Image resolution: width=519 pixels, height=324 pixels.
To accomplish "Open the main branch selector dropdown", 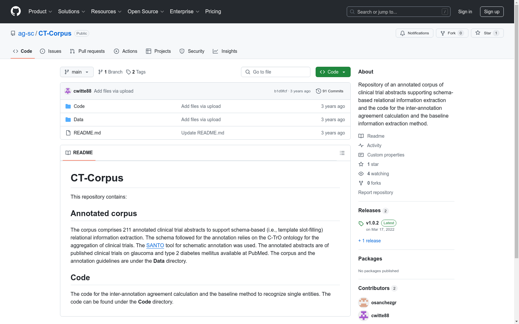I will coord(77,72).
